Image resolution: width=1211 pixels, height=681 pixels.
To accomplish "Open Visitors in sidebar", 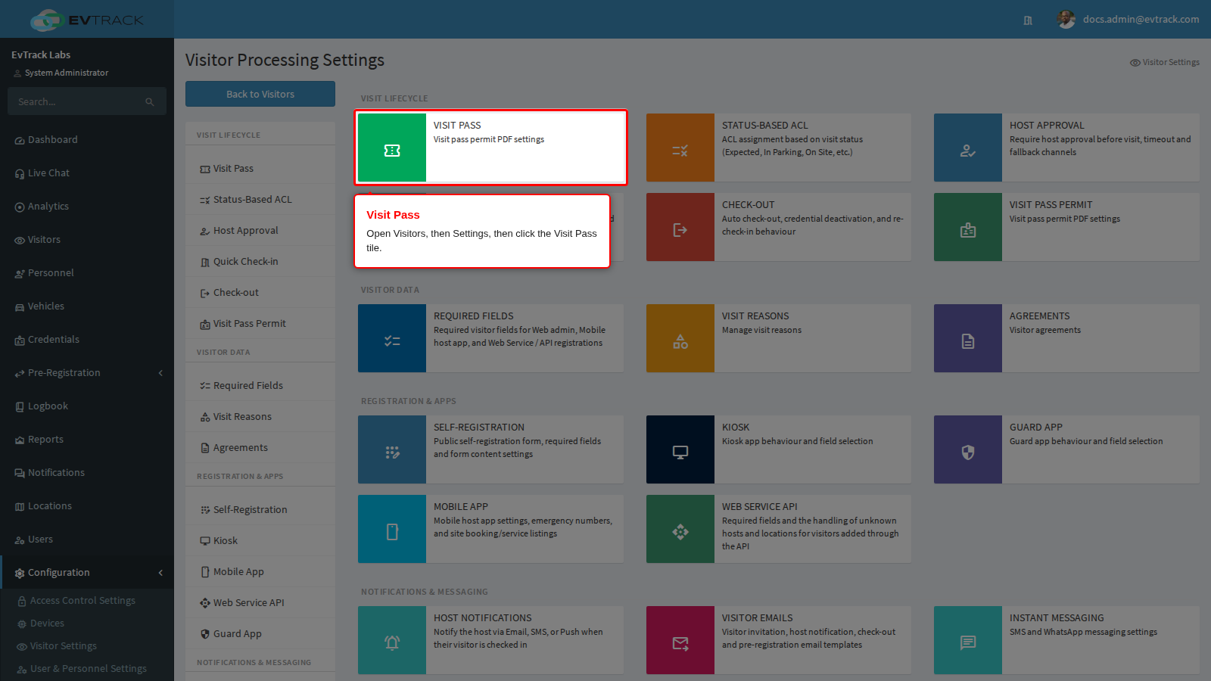I will click(87, 240).
